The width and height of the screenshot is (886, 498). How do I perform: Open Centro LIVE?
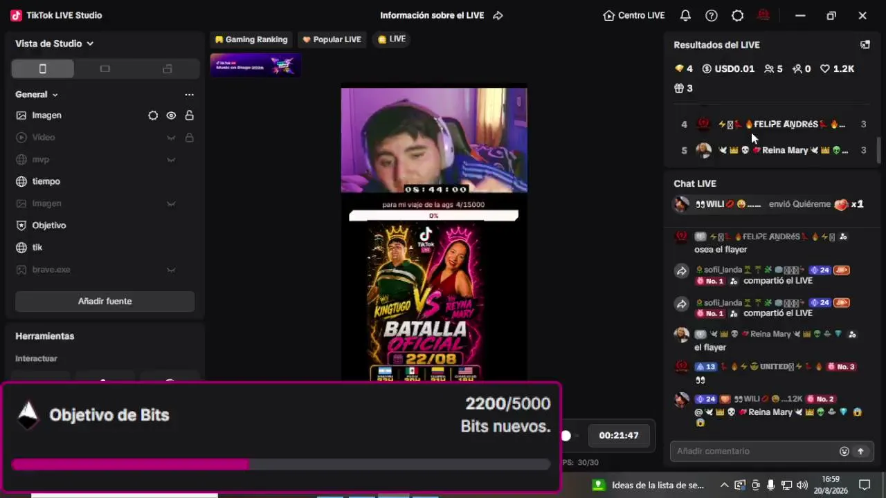[x=634, y=15]
